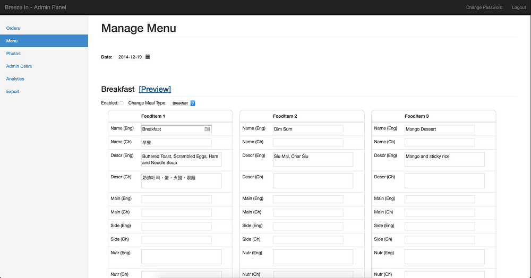The image size is (531, 278).
Task: Click FoodItem 3 Nutr (Eng) text area
Action: (444, 257)
